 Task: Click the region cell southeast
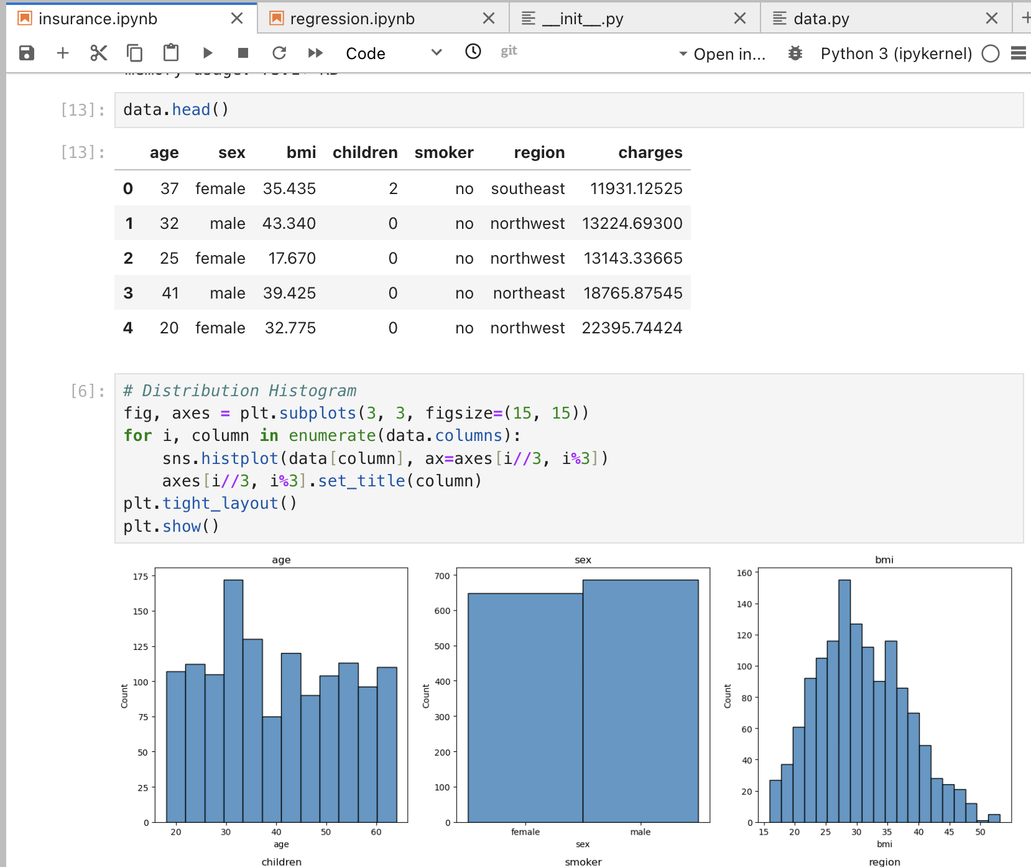[x=528, y=188]
